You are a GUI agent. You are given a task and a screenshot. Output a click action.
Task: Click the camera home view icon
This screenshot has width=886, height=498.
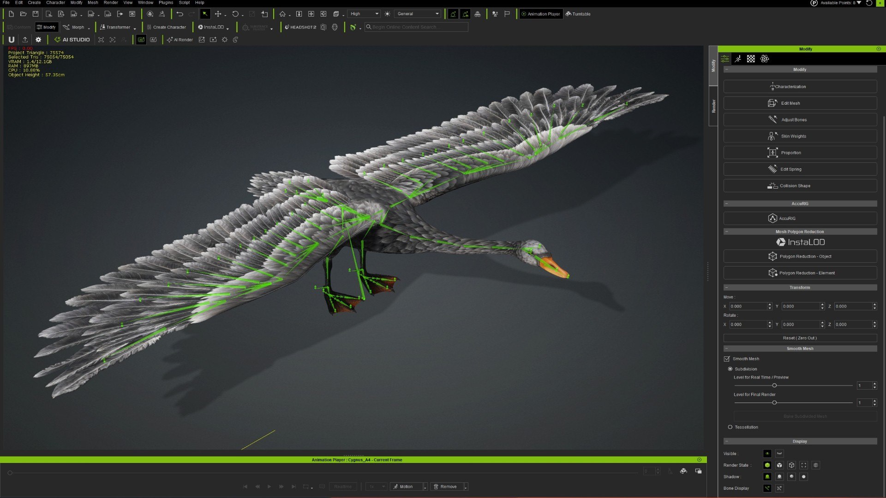[282, 14]
